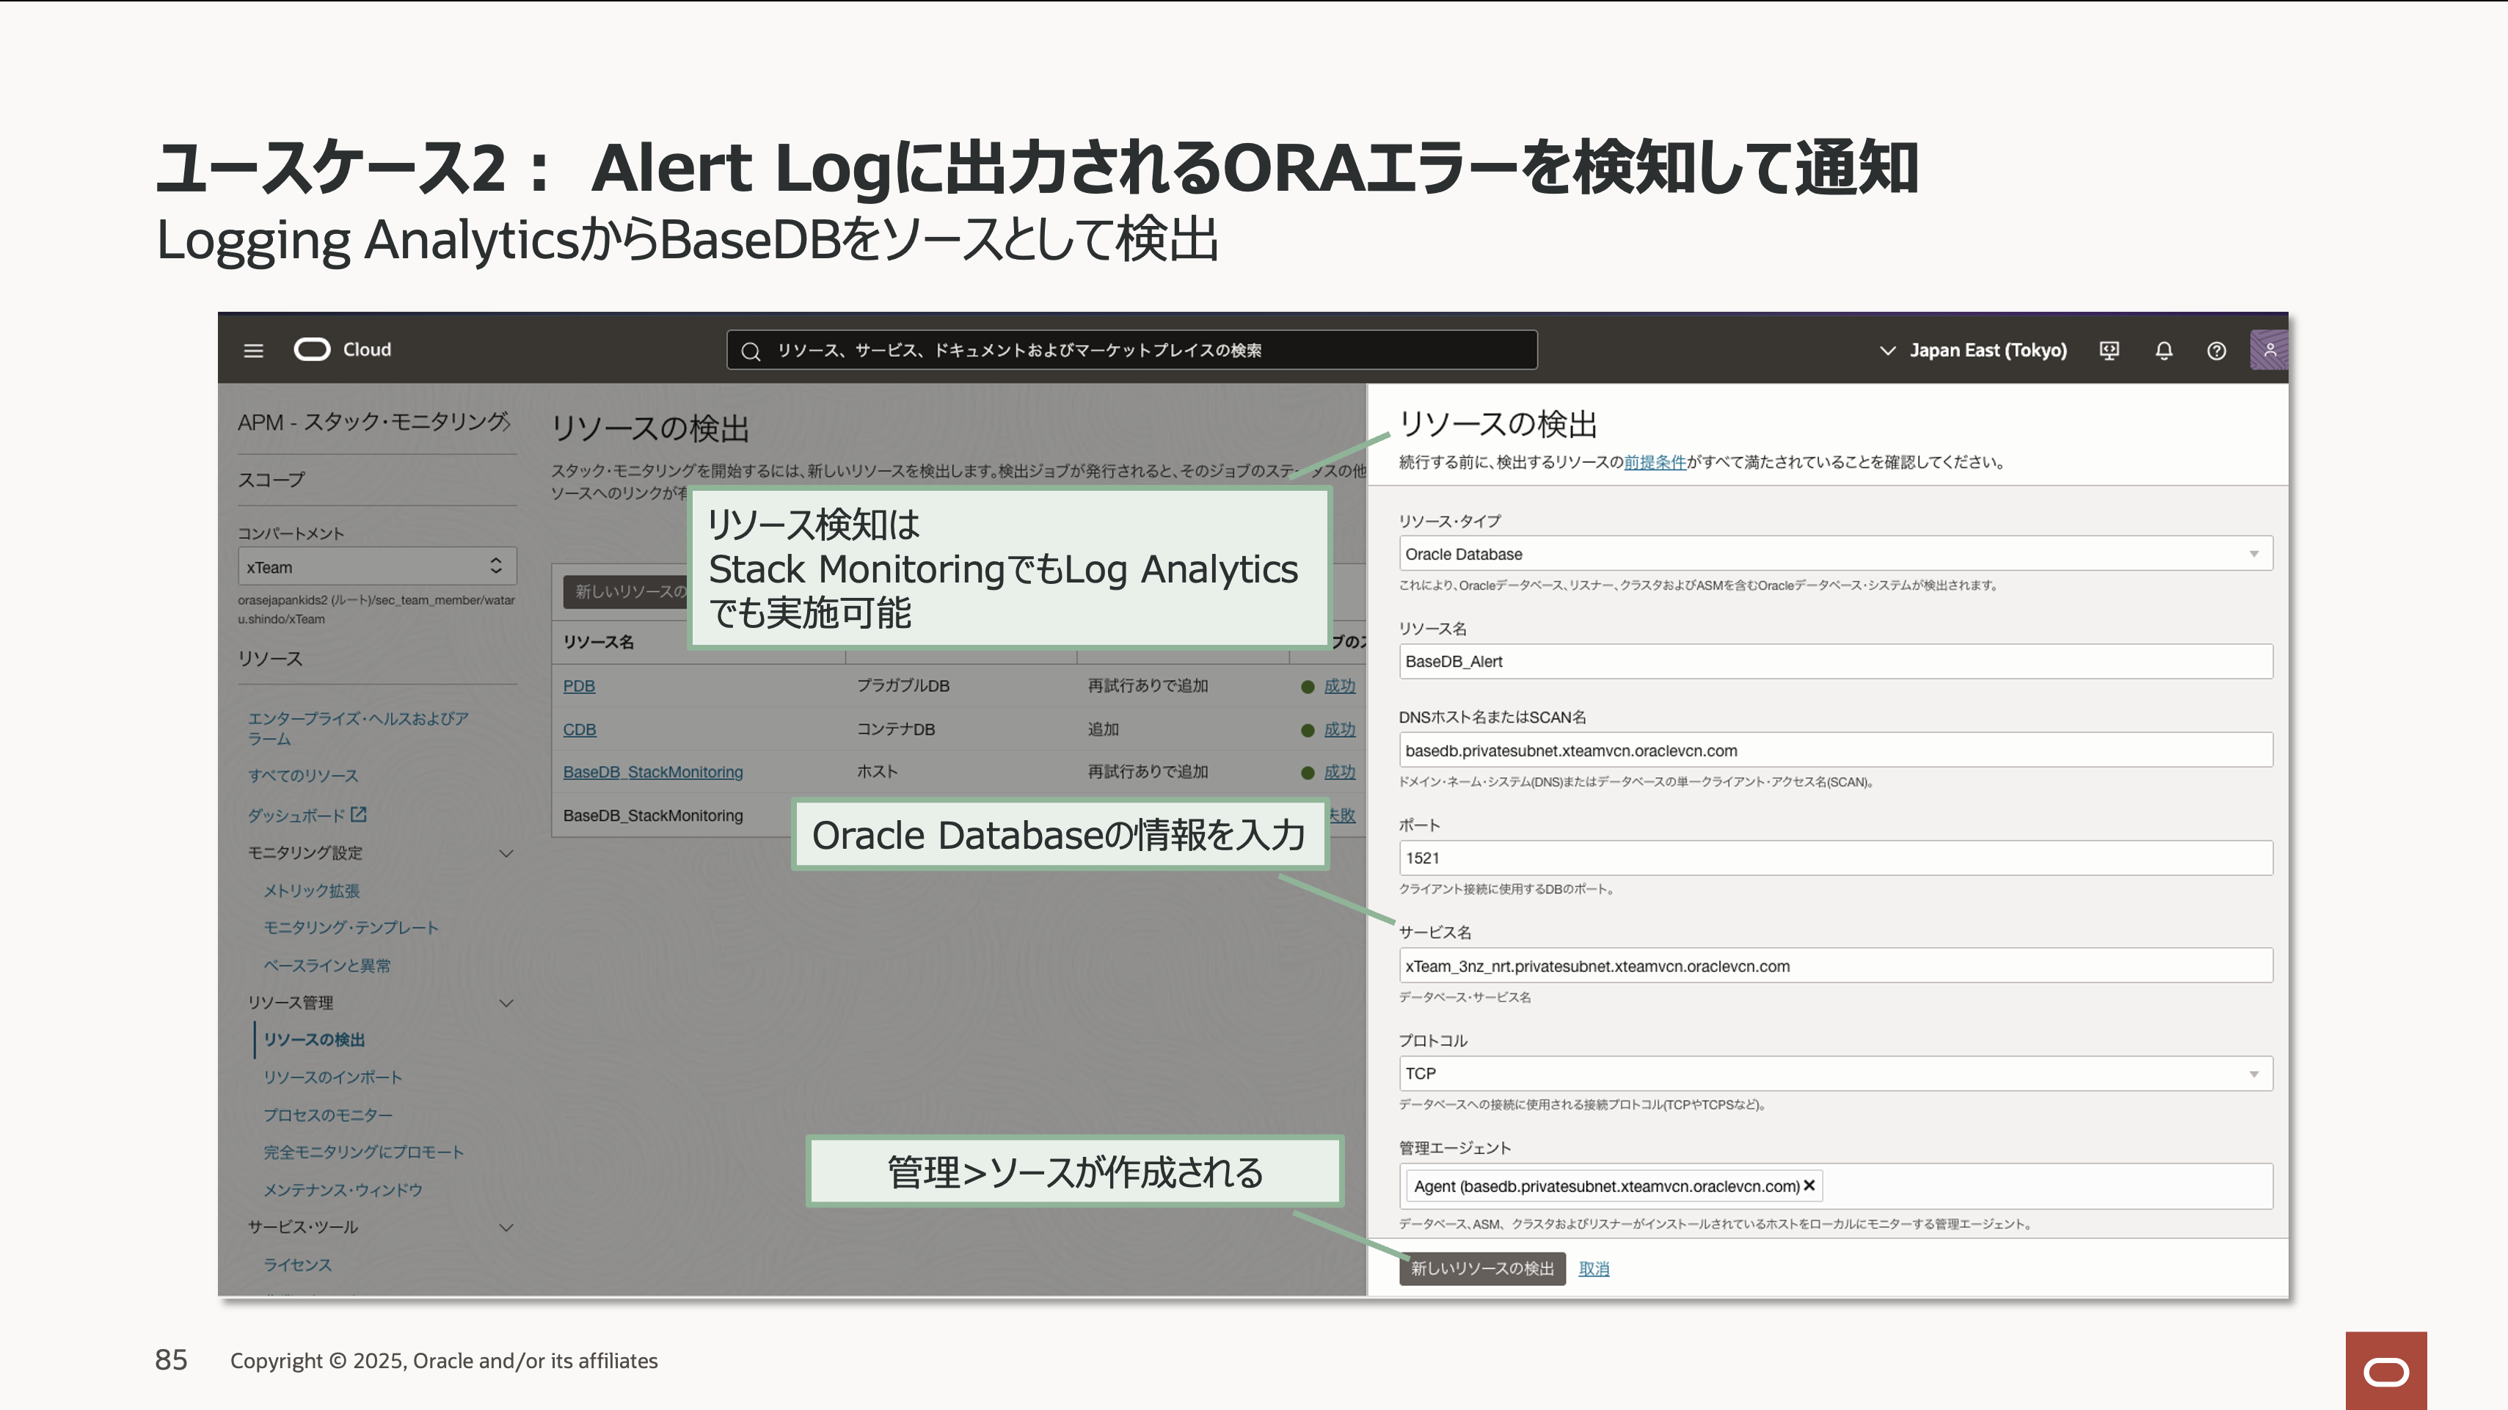The height and width of the screenshot is (1410, 2508).
Task: Open the hamburger navigation menu
Action: (x=253, y=351)
